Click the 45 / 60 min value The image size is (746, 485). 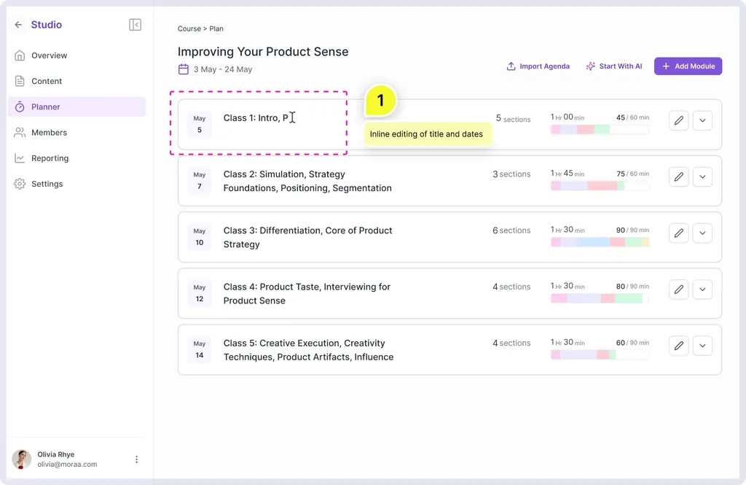pos(632,117)
